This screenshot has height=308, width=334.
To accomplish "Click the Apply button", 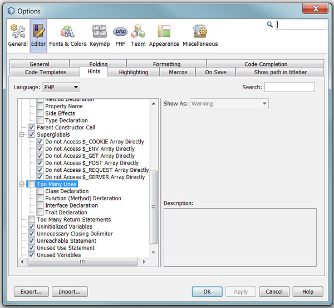I will click(x=240, y=292).
